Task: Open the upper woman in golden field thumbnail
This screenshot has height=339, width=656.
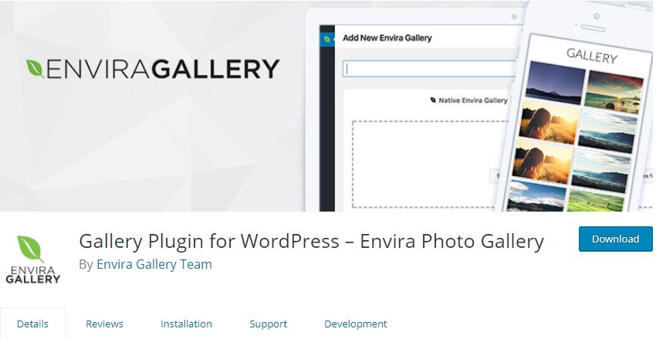Action: [547, 120]
